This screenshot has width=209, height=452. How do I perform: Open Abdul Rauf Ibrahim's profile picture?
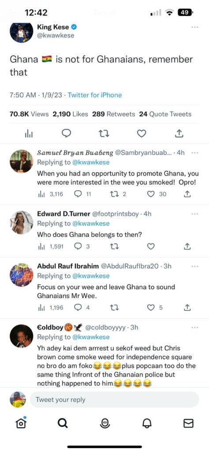(21, 275)
